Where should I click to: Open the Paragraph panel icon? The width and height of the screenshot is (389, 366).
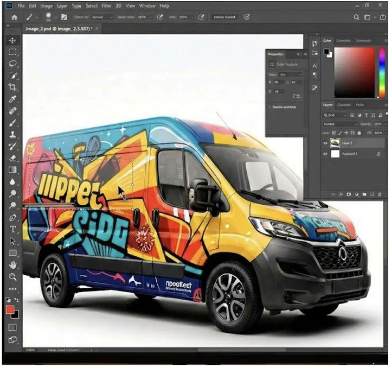(315, 75)
